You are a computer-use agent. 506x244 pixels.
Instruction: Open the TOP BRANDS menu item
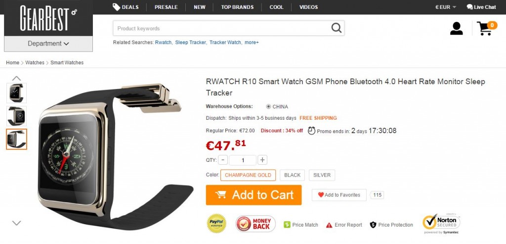(x=237, y=7)
